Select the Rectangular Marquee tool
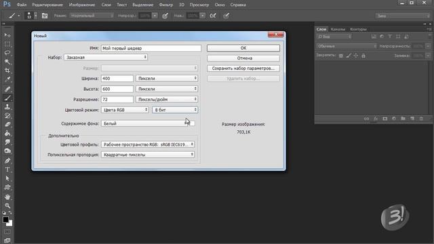The image size is (434, 244). click(x=7, y=44)
